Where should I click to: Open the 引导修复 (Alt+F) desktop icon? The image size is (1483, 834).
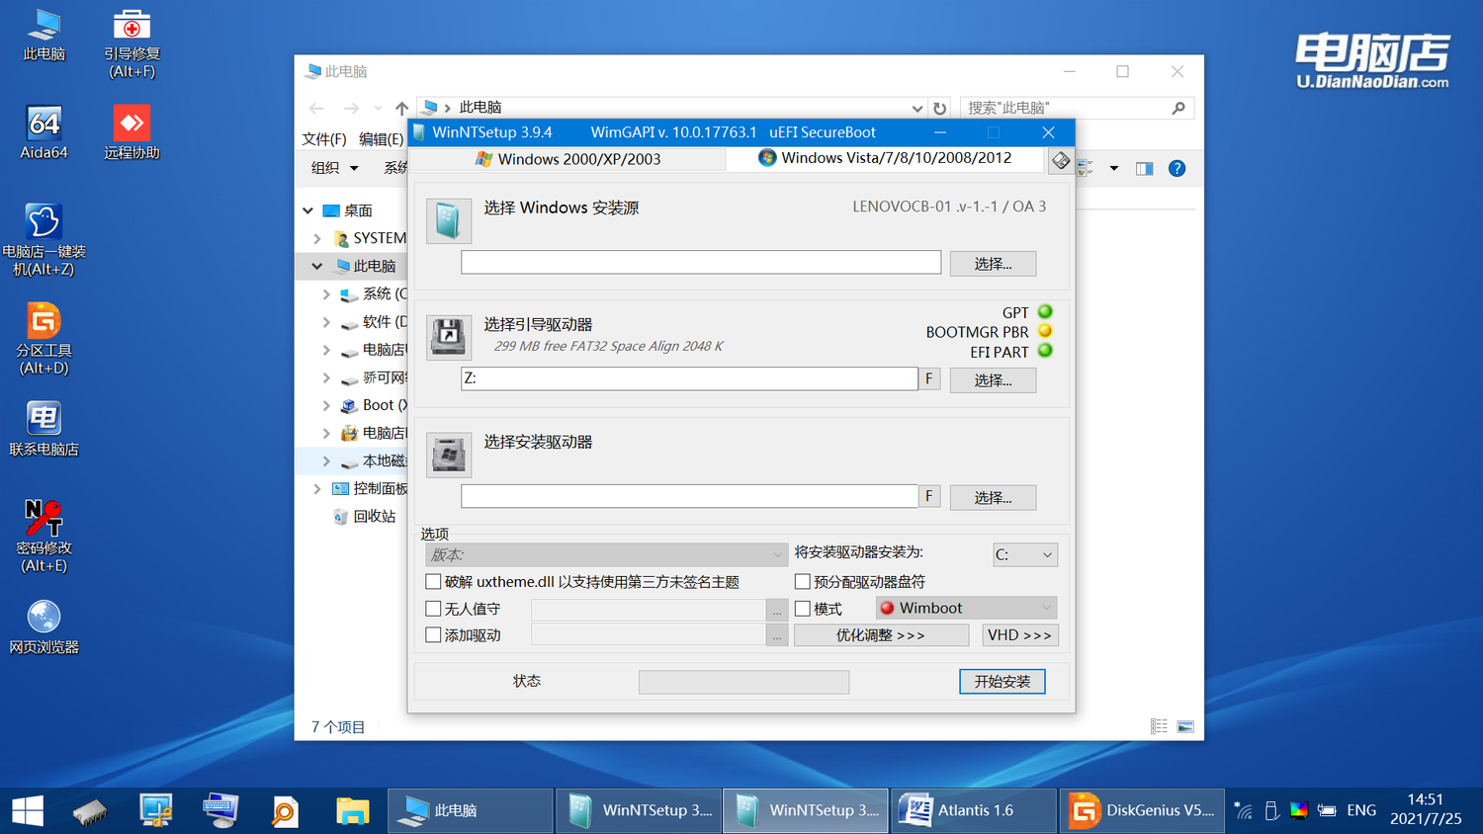[131, 43]
